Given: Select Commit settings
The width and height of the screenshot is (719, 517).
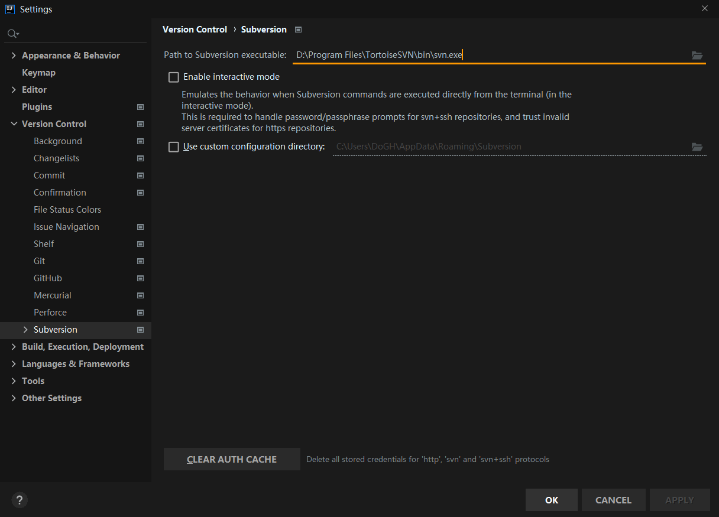Looking at the screenshot, I should [49, 175].
